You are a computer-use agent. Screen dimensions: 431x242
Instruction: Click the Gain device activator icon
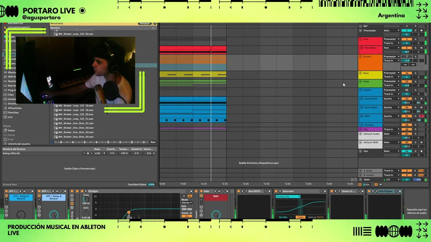coord(201,191)
